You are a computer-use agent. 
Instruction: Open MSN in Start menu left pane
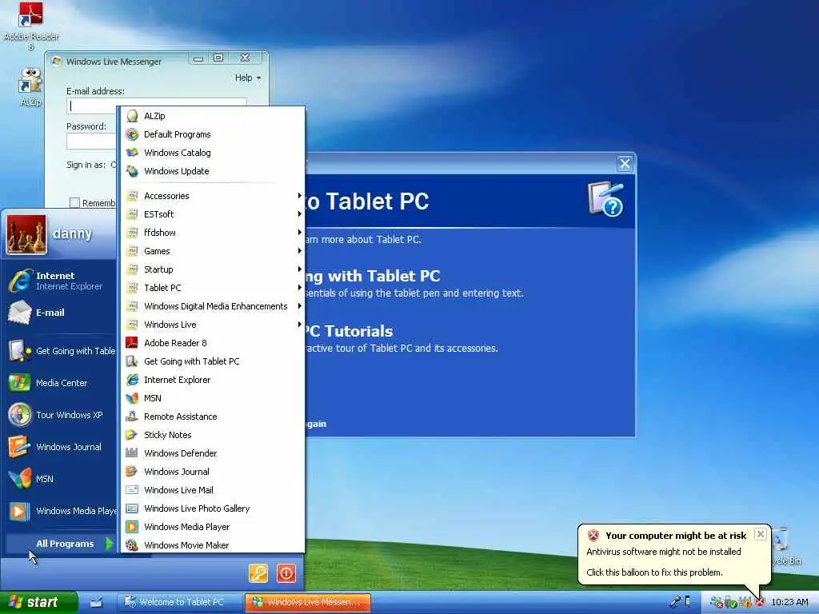[61, 479]
